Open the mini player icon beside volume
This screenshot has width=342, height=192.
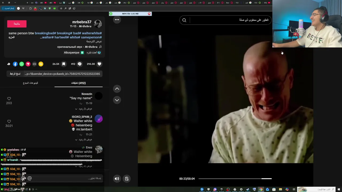(x=127, y=179)
